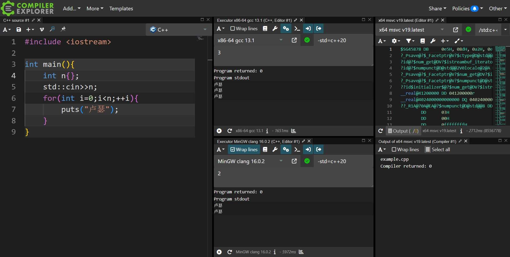Viewport: 510px width, 257px height.
Task: Edit clang compiler options -std=c++20 field
Action: pos(343,161)
